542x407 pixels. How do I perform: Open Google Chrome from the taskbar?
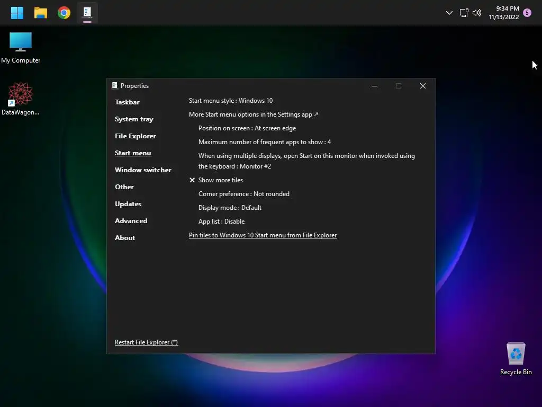point(64,13)
